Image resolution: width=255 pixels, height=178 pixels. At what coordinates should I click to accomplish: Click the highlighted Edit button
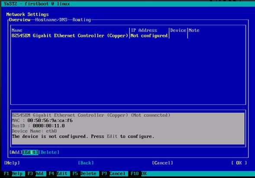[30, 152]
